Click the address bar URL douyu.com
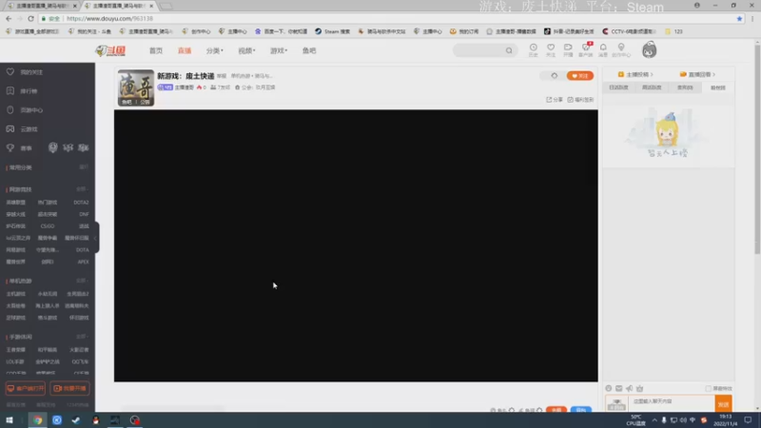Viewport: 761px width, 428px height. point(109,18)
